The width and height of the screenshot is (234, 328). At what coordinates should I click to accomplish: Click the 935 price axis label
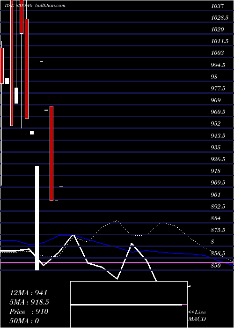click(x=216, y=148)
